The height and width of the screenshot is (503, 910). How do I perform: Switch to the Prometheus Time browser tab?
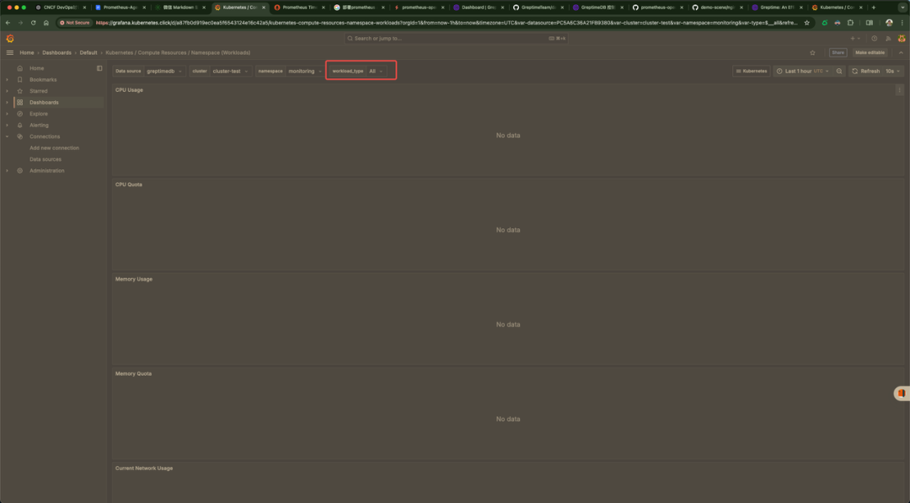299,8
